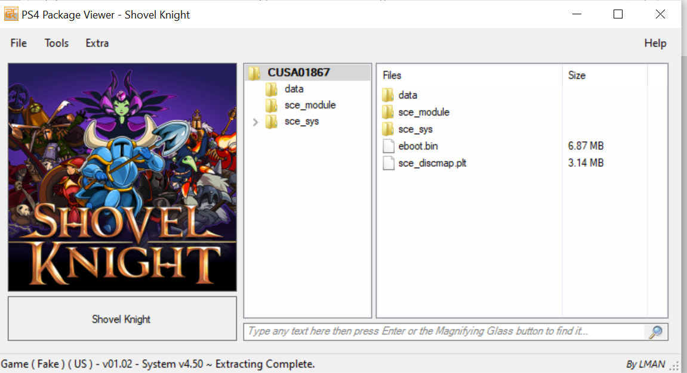Click status bar package info text
Image resolution: width=687 pixels, height=373 pixels.
click(158, 364)
